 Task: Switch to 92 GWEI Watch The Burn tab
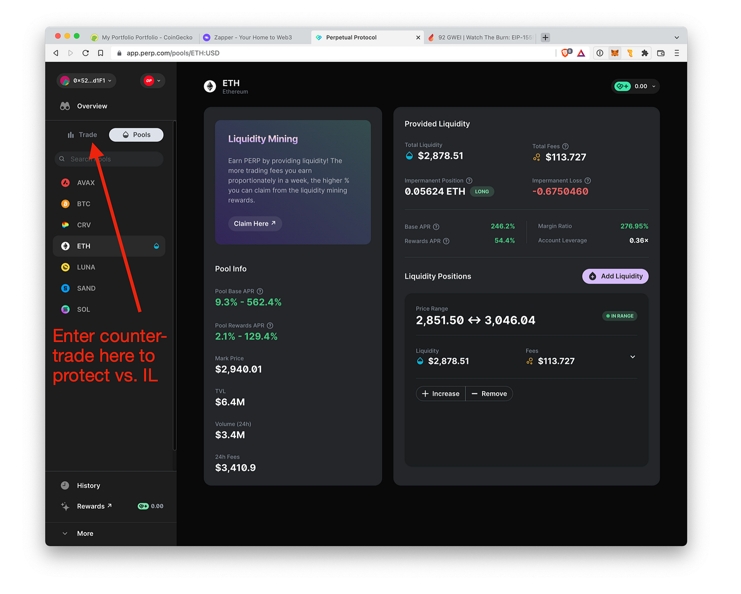[480, 38]
